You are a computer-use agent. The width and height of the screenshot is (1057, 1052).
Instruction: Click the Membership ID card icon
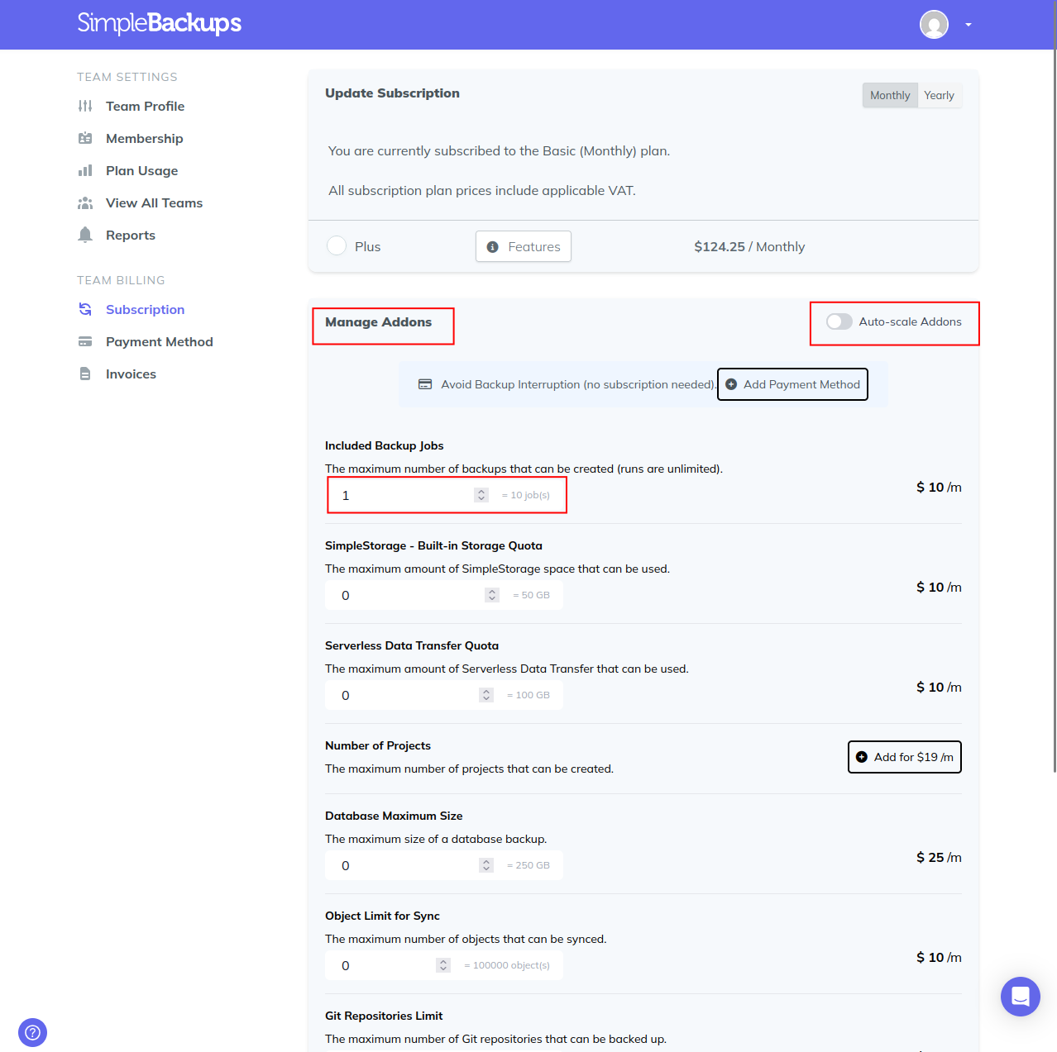click(x=85, y=138)
